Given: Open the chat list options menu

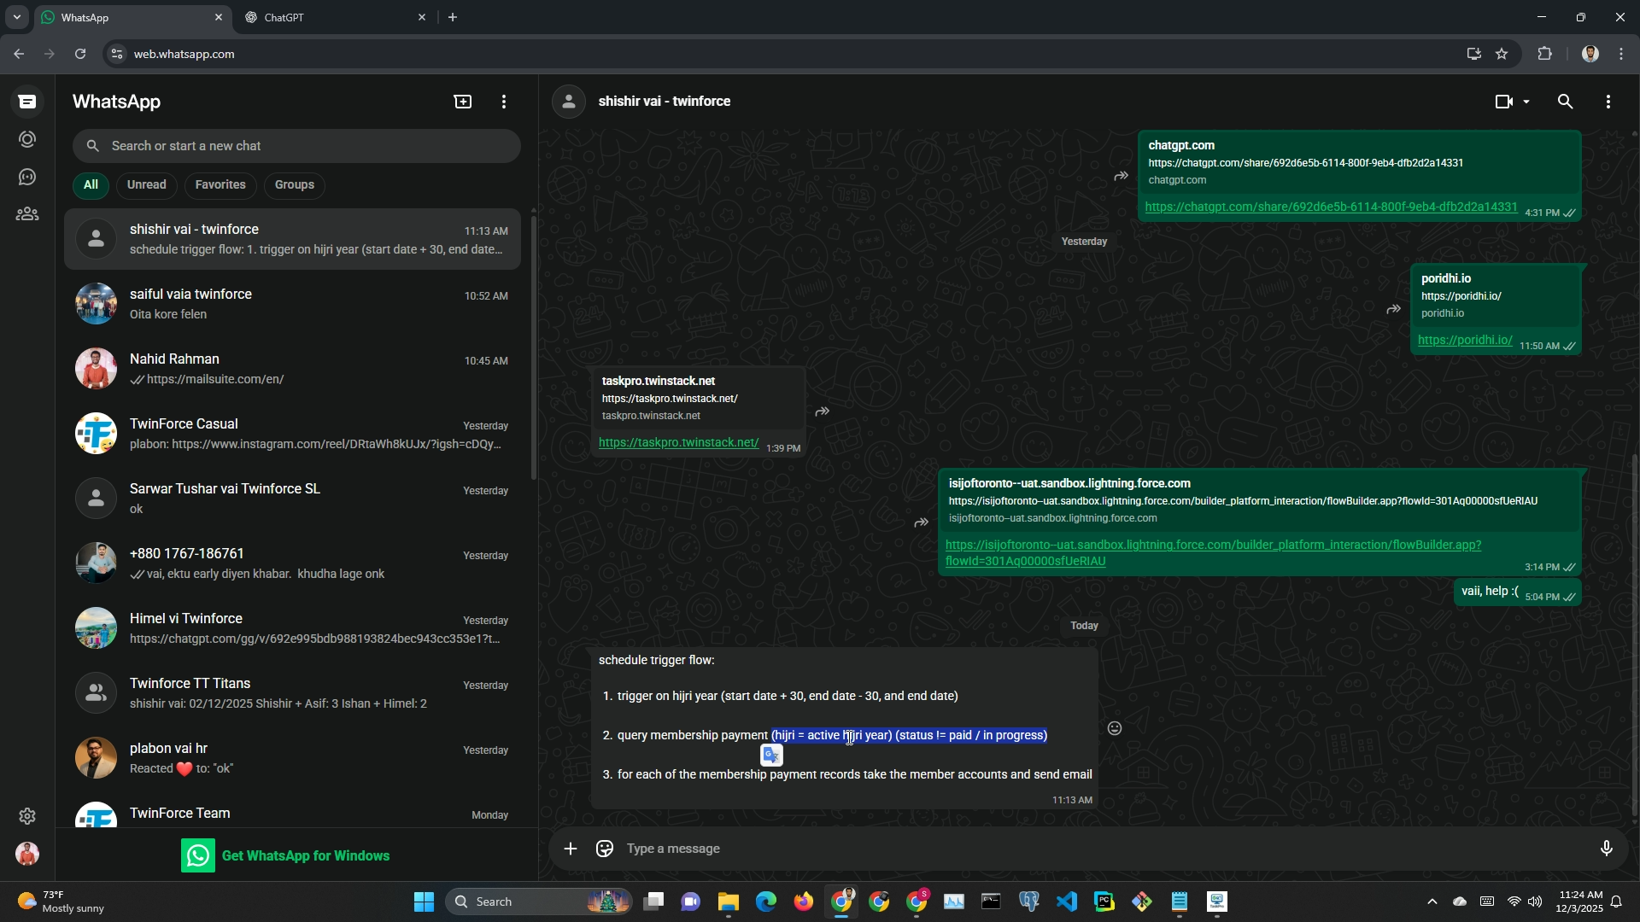Looking at the screenshot, I should click(x=504, y=102).
